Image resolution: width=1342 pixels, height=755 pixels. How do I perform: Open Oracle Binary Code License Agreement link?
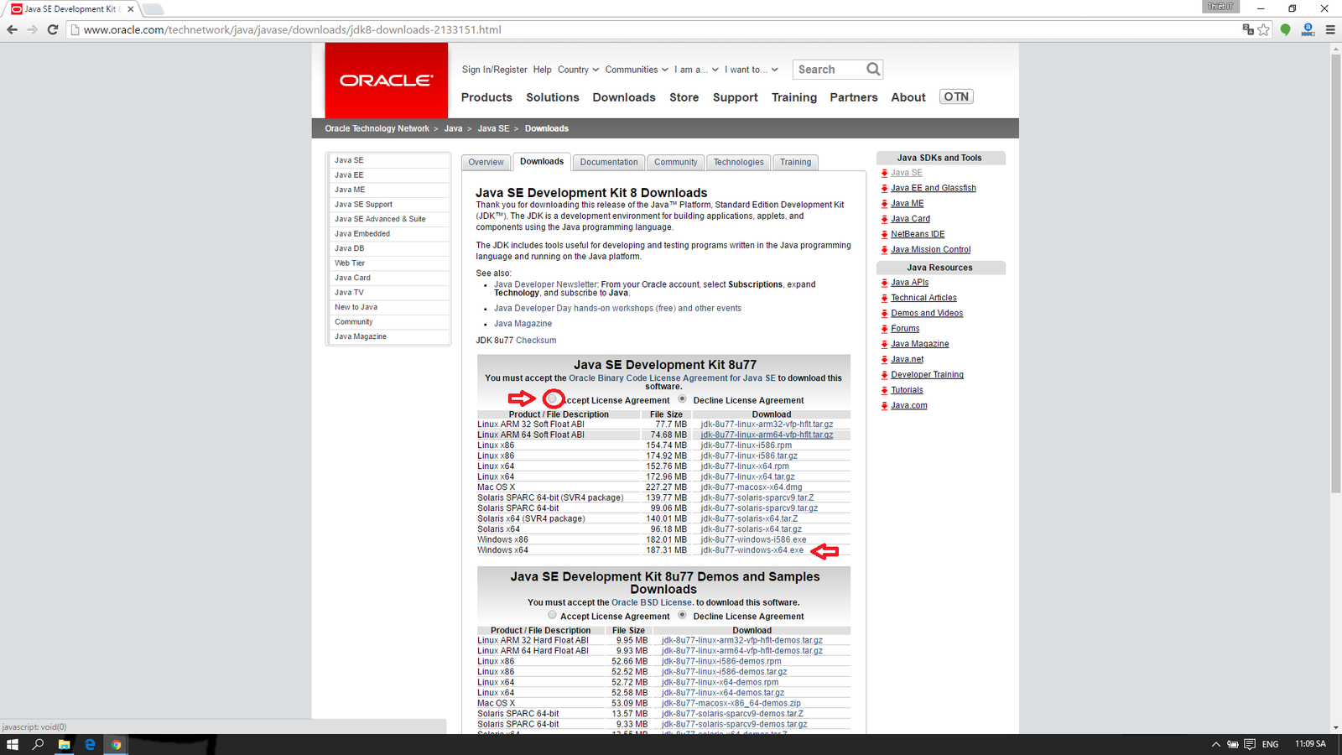click(673, 378)
